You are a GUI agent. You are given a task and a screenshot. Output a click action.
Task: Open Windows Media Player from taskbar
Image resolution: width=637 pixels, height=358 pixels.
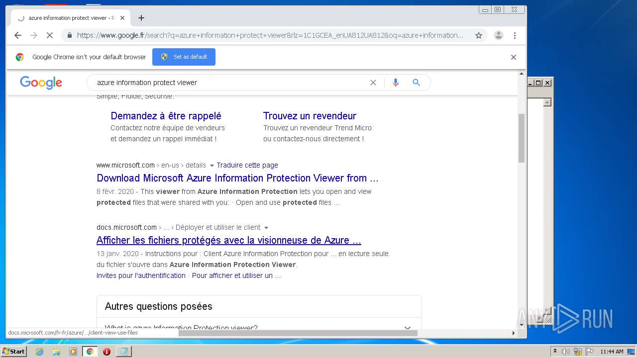73,352
